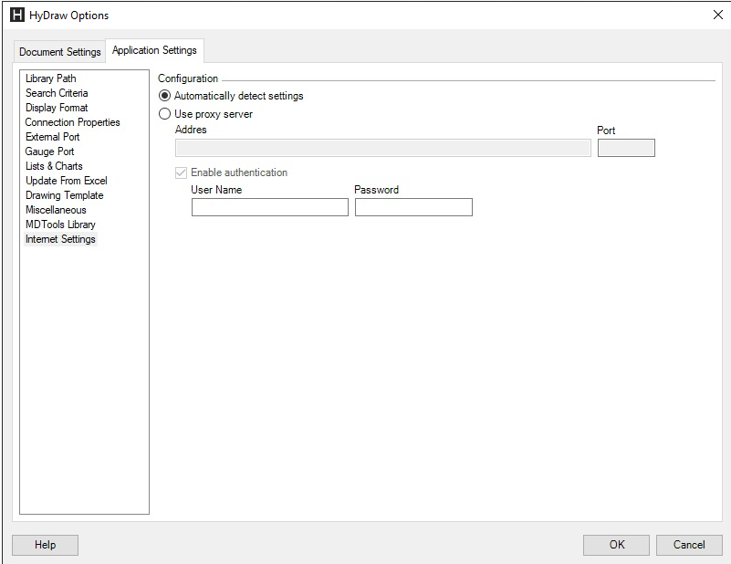Click the OK button
Viewport: 731px width, 564px height.
pyautogui.click(x=616, y=545)
